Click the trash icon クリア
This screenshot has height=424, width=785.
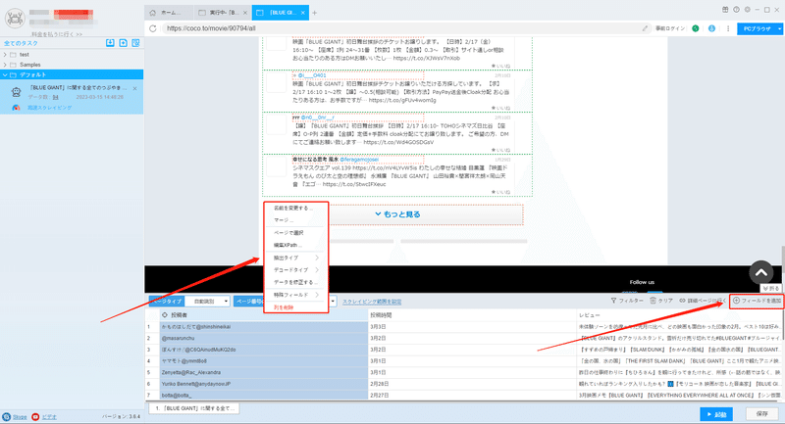(653, 301)
